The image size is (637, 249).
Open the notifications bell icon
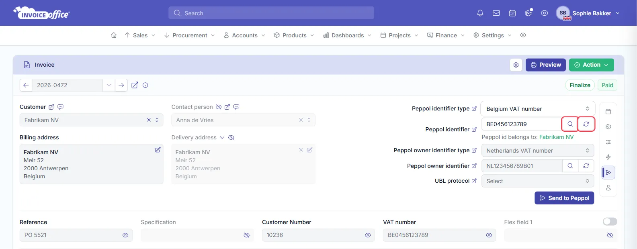point(480,13)
